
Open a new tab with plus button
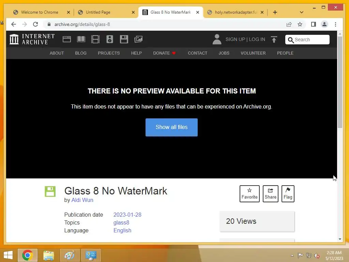275,12
